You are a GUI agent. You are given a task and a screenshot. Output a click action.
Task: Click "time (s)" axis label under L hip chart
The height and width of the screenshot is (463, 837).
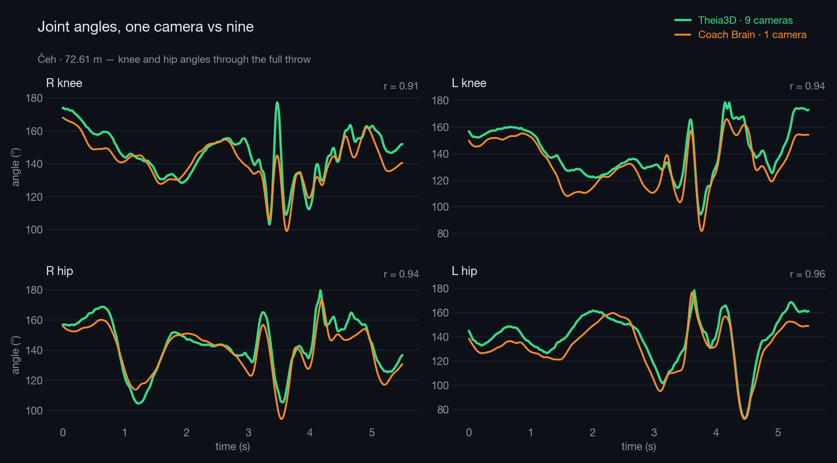(639, 447)
